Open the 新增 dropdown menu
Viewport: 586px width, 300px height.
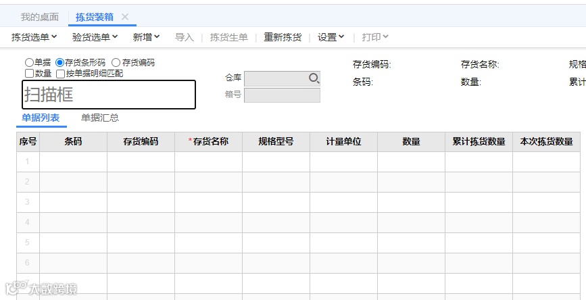(x=146, y=37)
